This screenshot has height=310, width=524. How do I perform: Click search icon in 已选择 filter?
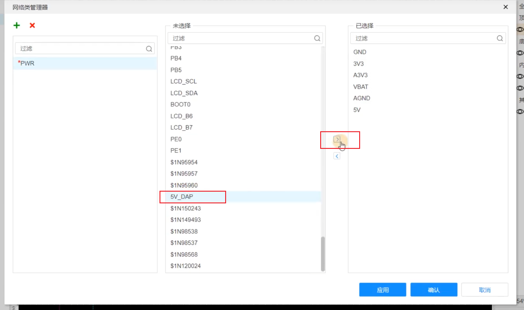pyautogui.click(x=500, y=38)
